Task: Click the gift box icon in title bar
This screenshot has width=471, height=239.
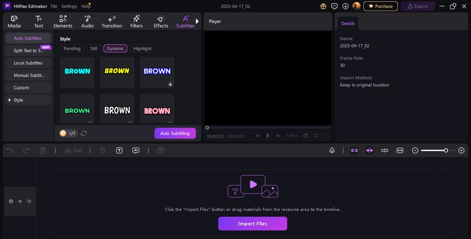Action: [323, 6]
